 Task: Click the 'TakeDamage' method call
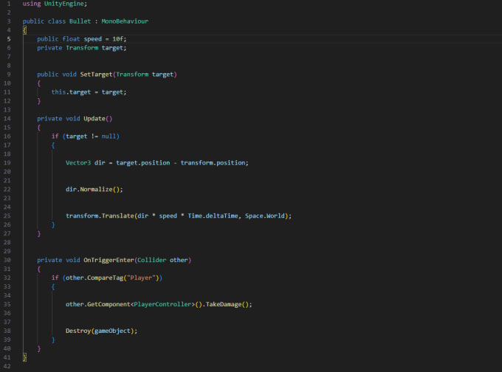pyautogui.click(x=224, y=304)
